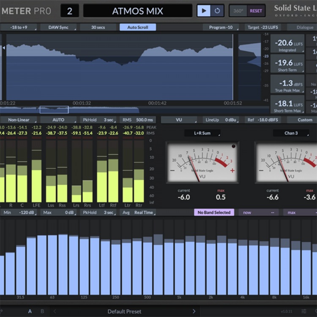Screen dimensions: 317x317
Task: Click the LFE peak value -12.2
Action: pos(37,127)
